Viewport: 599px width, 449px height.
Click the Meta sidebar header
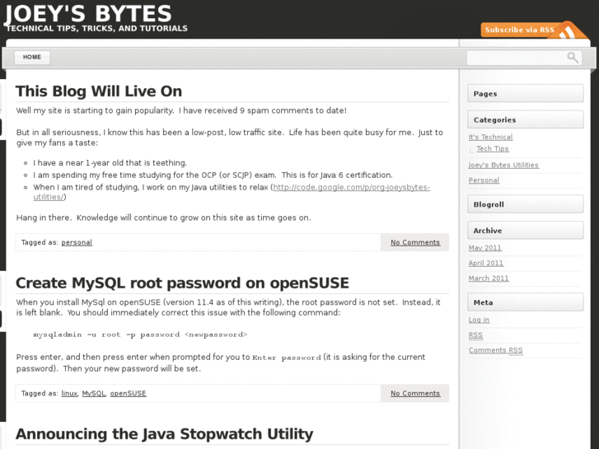coord(526,302)
